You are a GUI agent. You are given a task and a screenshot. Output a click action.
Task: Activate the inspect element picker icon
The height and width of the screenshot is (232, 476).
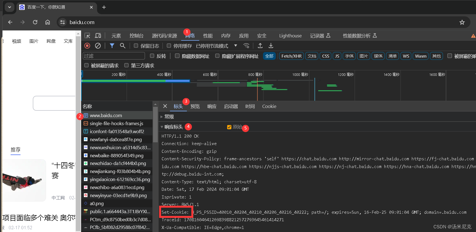point(87,36)
